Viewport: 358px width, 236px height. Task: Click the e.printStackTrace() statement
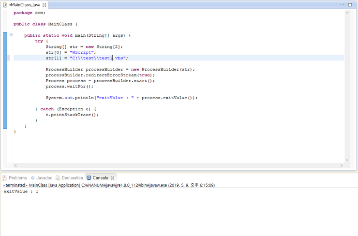pyautogui.click(x=72, y=115)
